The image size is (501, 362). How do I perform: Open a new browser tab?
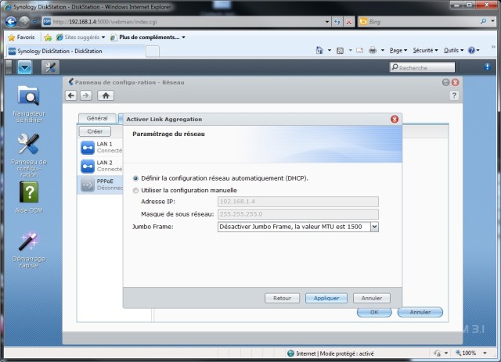point(153,52)
